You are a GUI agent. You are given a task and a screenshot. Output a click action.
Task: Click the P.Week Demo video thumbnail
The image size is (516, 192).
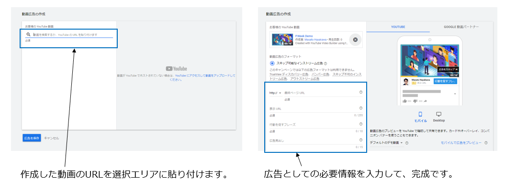click(282, 40)
